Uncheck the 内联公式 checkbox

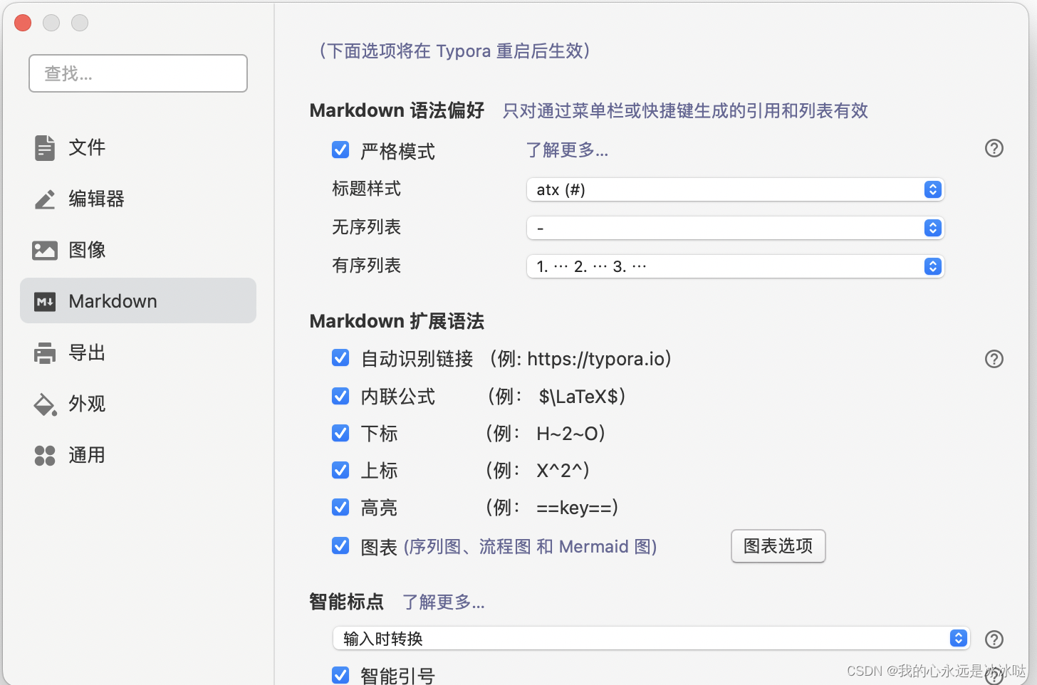340,396
